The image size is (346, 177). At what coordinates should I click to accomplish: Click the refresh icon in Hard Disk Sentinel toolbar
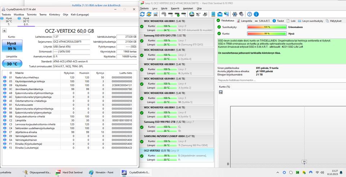(x=142, y=14)
